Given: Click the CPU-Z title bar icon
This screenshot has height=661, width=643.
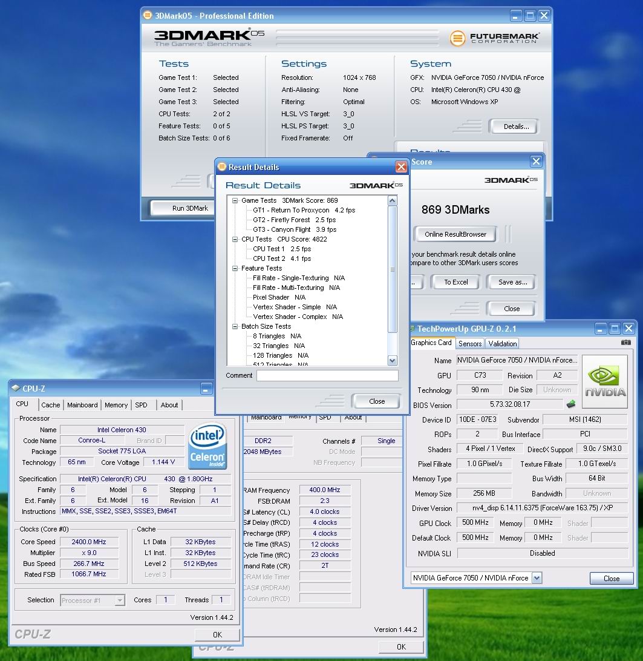Looking at the screenshot, I should click(x=16, y=388).
